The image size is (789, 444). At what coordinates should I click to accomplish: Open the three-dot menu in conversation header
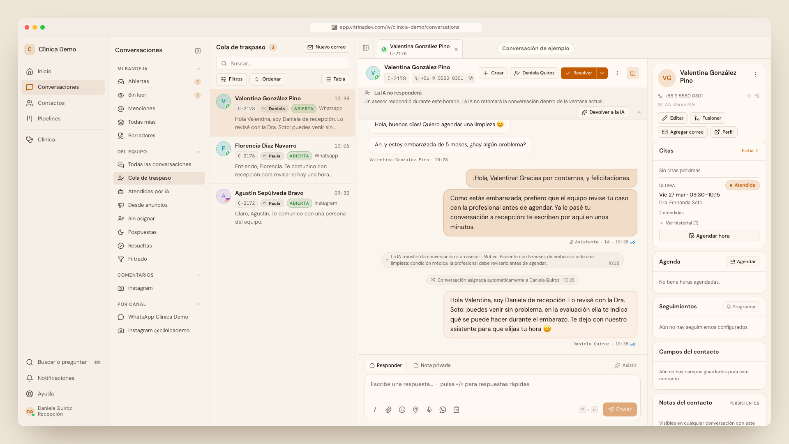(x=617, y=73)
